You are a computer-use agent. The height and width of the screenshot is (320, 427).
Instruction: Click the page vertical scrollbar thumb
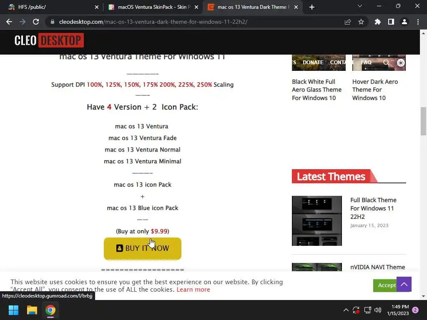[x=423, y=121]
